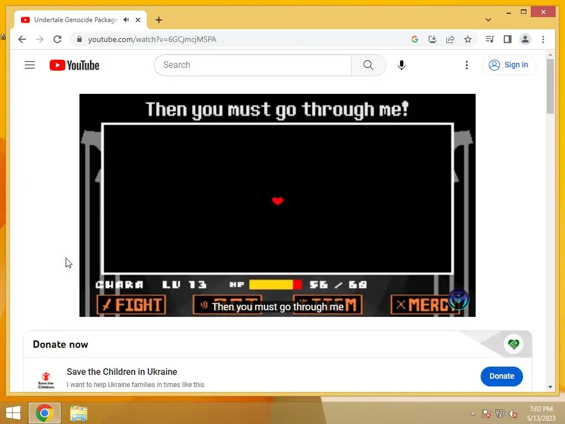Bookmark this tab with the star icon
This screenshot has width=565, height=424.
pos(468,39)
